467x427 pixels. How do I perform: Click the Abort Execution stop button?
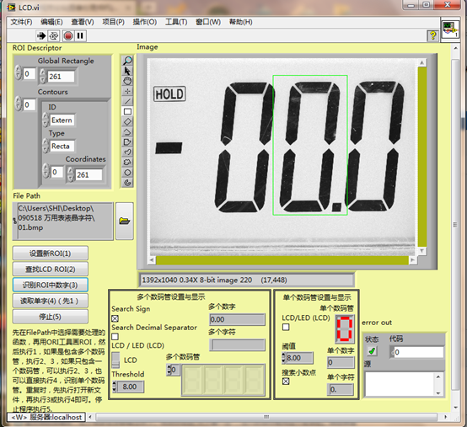tap(68, 36)
